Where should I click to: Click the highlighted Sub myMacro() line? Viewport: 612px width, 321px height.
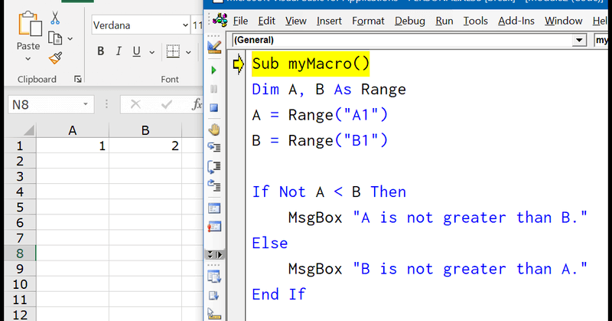311,64
